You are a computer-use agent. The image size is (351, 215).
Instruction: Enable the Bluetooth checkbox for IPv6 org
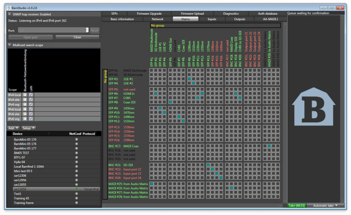pos(25,118)
